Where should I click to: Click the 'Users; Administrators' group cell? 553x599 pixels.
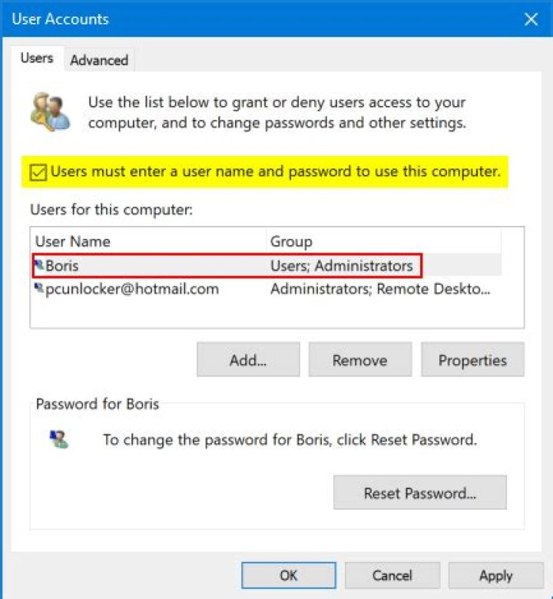click(341, 266)
